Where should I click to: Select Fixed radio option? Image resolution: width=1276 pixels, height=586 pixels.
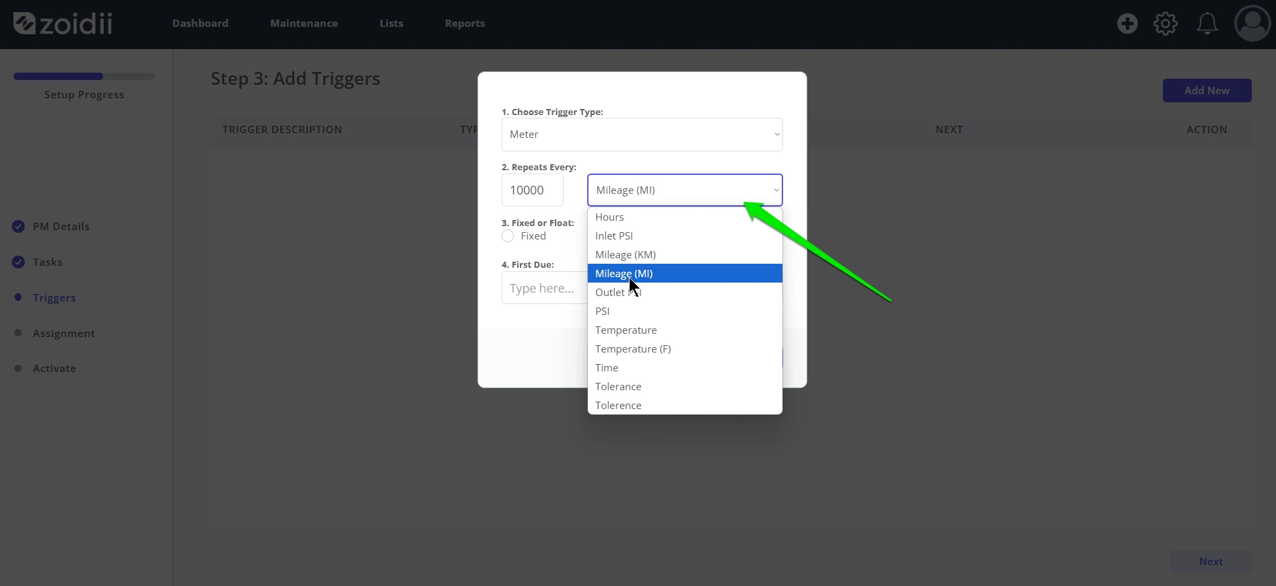(x=508, y=236)
